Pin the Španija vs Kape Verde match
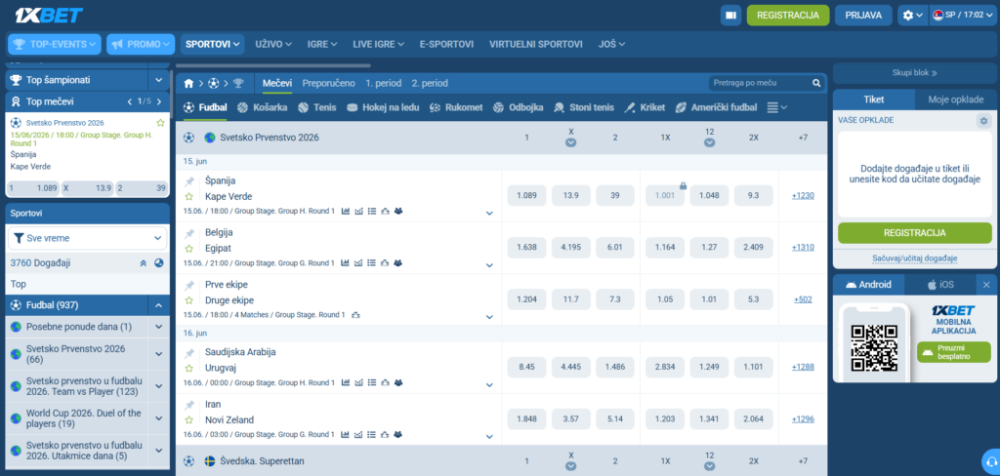This screenshot has width=1000, height=476. (189, 181)
